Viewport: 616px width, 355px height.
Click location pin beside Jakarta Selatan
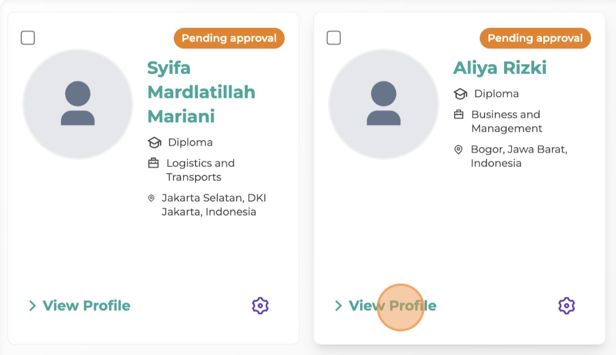click(151, 198)
